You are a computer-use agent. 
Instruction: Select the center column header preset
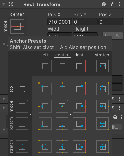pyautogui.click(x=62, y=66)
